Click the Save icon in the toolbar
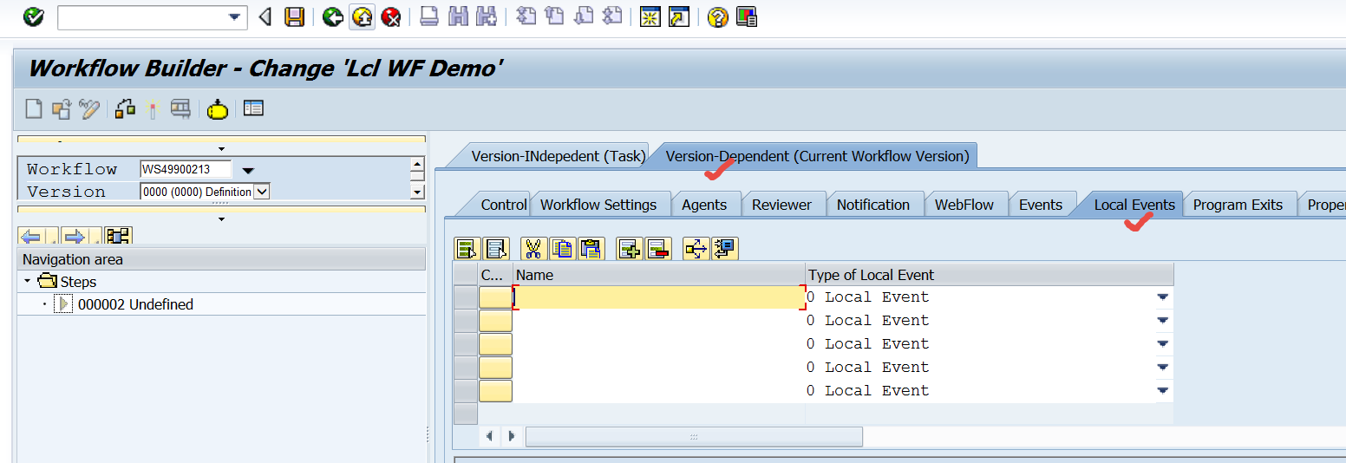The width and height of the screenshot is (1346, 463). coord(295,17)
